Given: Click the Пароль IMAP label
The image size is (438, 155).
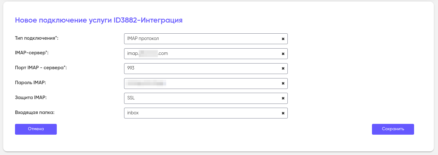Looking at the screenshot, I should (31, 83).
